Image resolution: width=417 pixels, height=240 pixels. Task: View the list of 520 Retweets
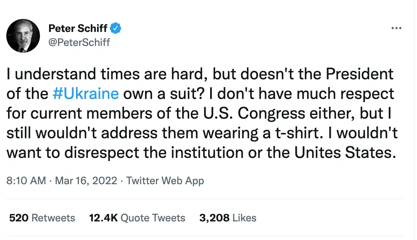(x=42, y=218)
